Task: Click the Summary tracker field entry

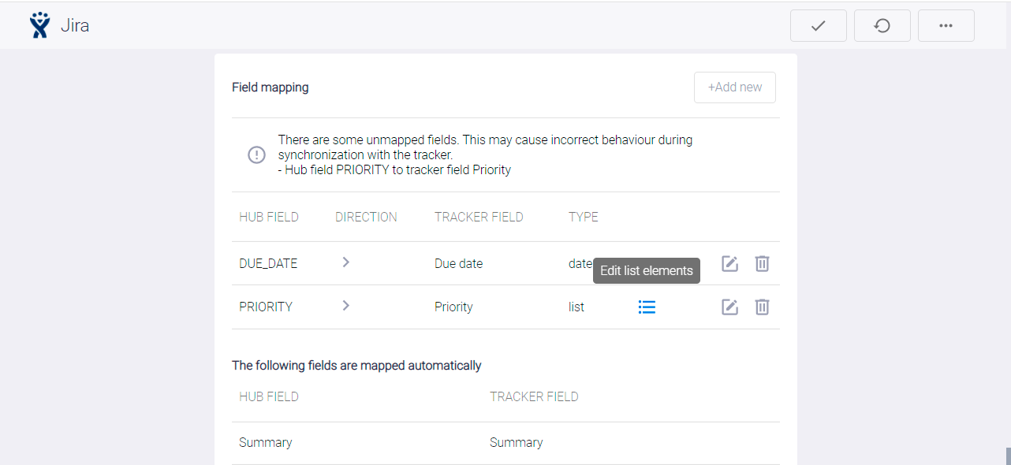Action: pyautogui.click(x=516, y=443)
